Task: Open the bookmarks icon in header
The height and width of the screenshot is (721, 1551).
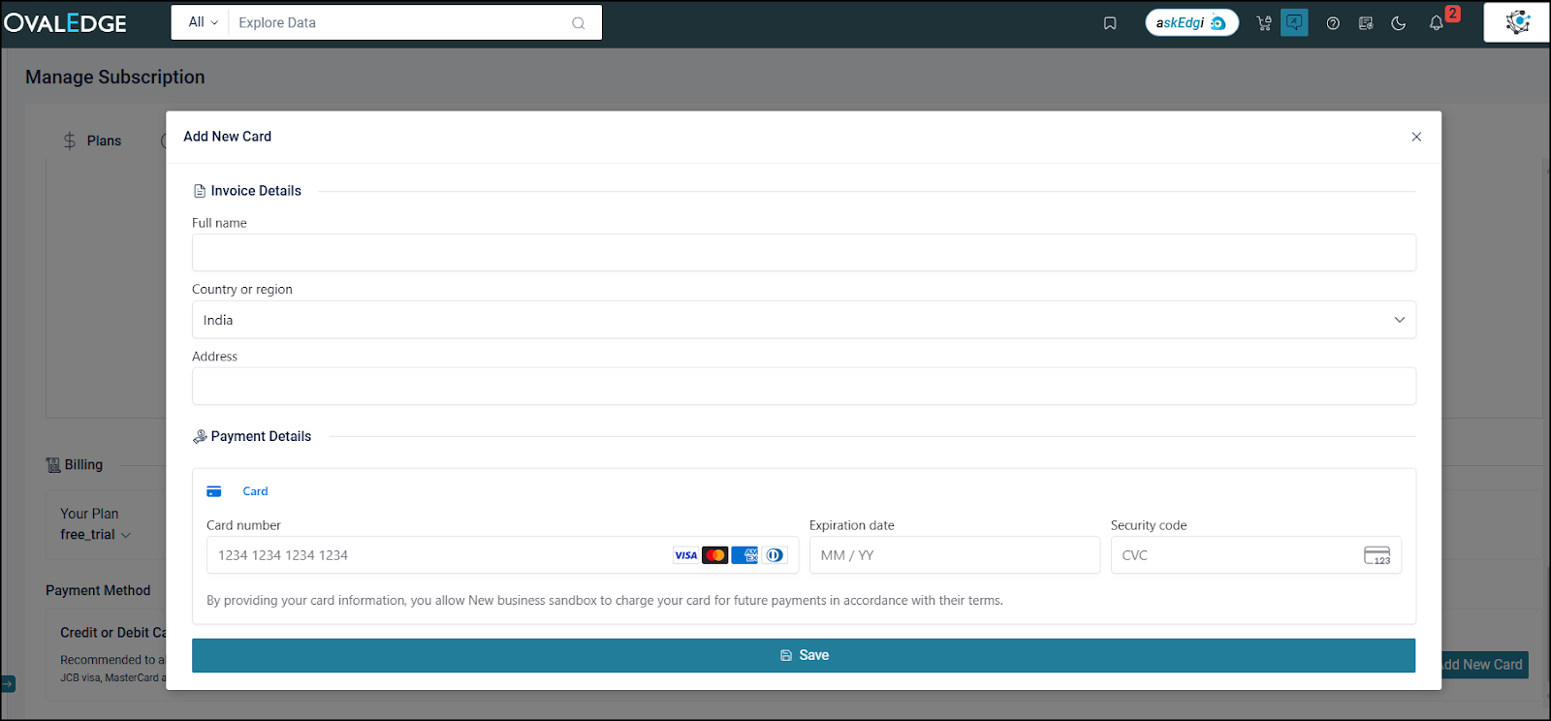Action: point(1110,23)
